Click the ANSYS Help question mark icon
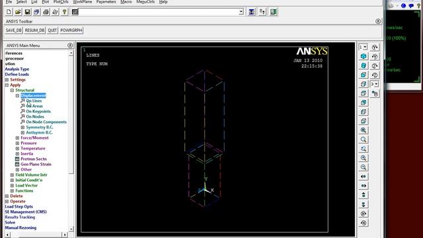Image resolution: width=423 pixels, height=238 pixels. tap(64, 12)
